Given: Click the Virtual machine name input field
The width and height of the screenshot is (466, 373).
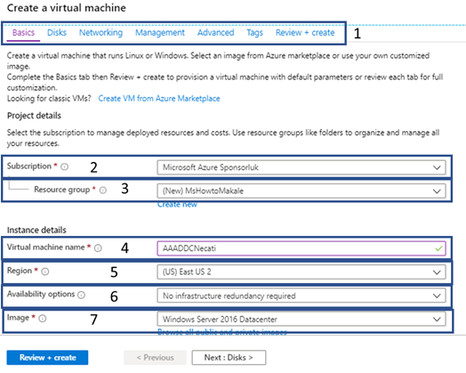Looking at the screenshot, I should (x=301, y=248).
